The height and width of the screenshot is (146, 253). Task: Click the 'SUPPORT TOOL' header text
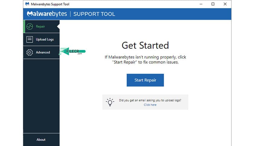click(x=94, y=14)
